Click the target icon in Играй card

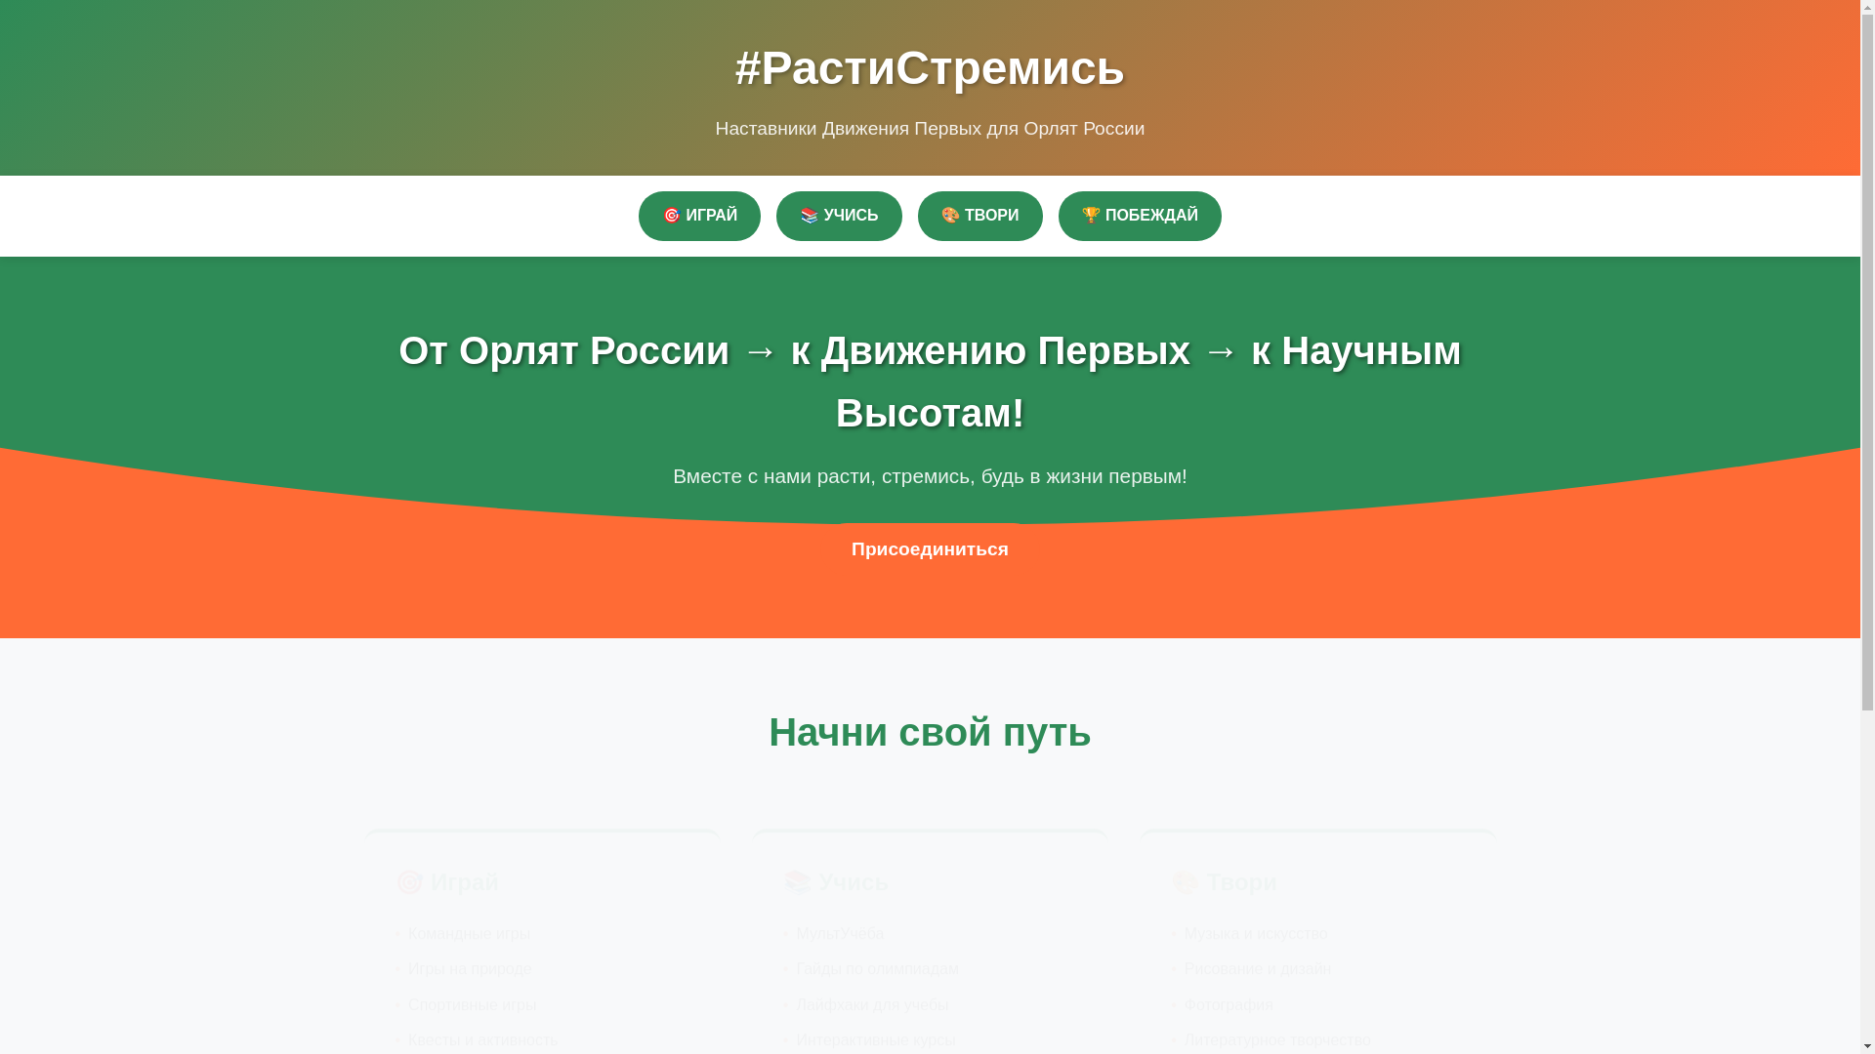[x=409, y=882]
